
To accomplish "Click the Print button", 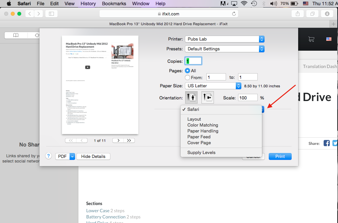I will click(280, 157).
